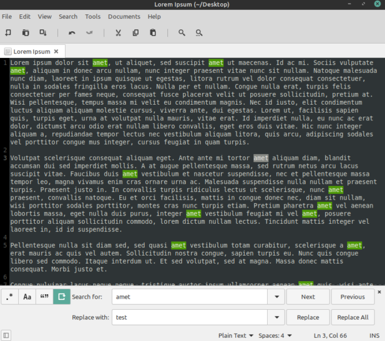Open the Plain Text language dropdown

[236, 335]
